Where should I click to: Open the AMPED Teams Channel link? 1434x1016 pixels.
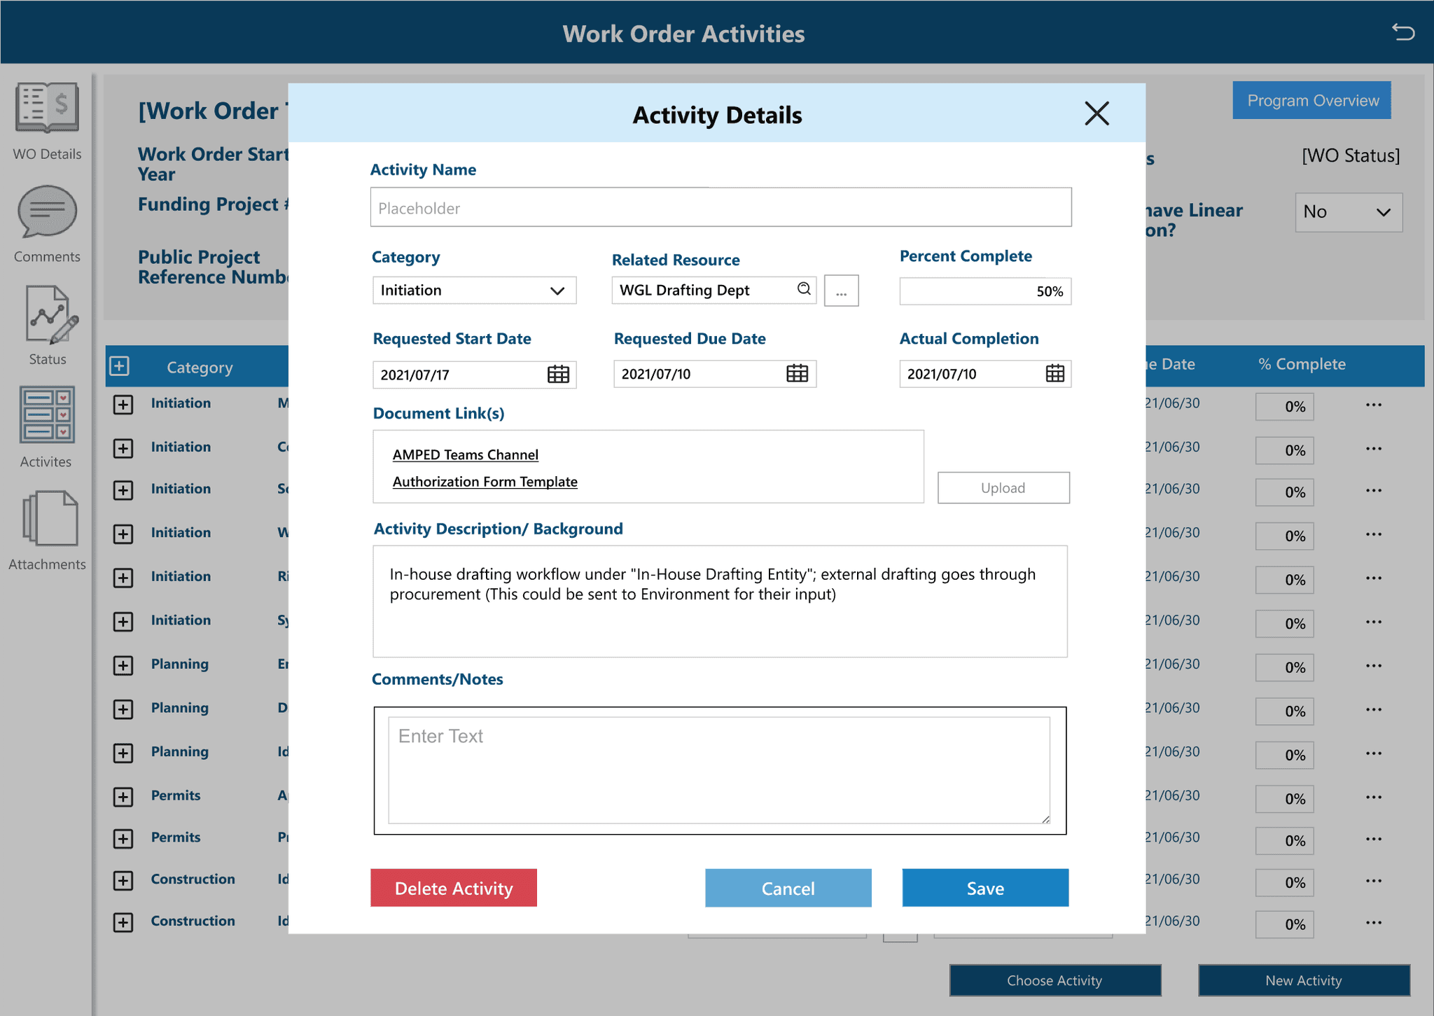point(465,454)
